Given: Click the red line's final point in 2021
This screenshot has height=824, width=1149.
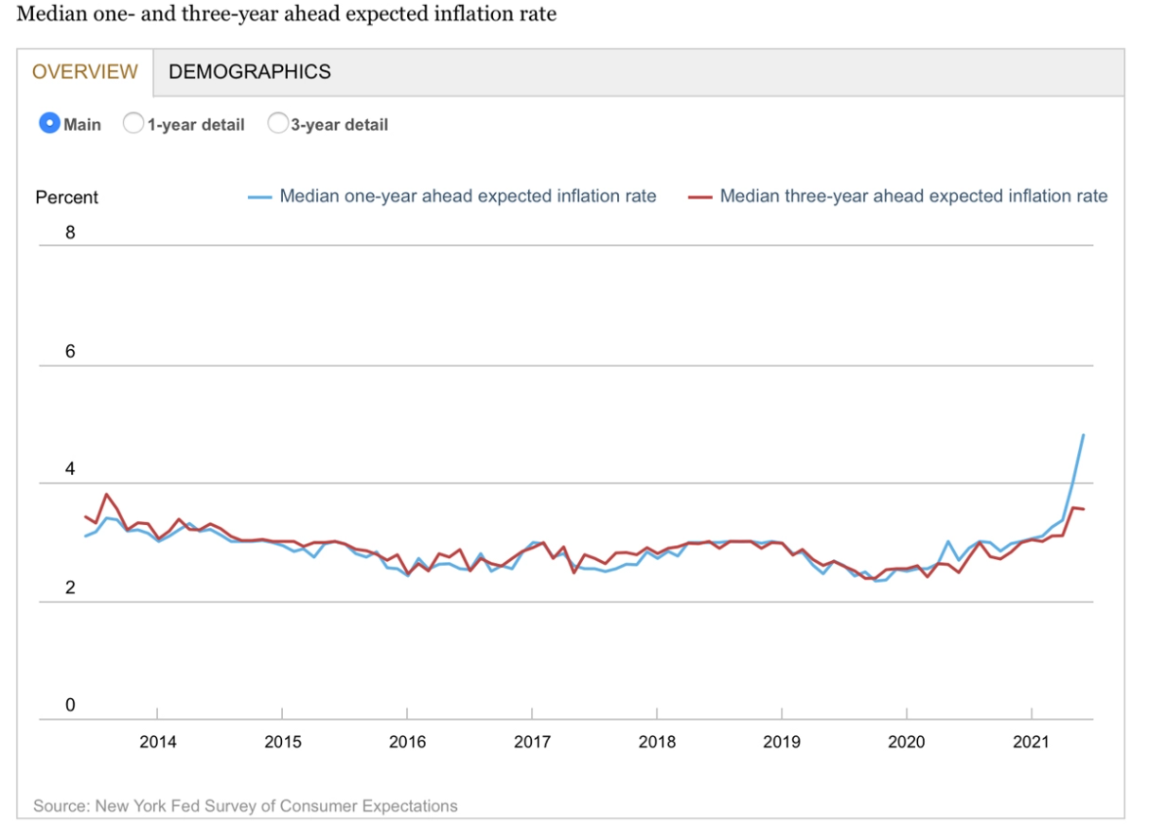Looking at the screenshot, I should point(1083,509).
